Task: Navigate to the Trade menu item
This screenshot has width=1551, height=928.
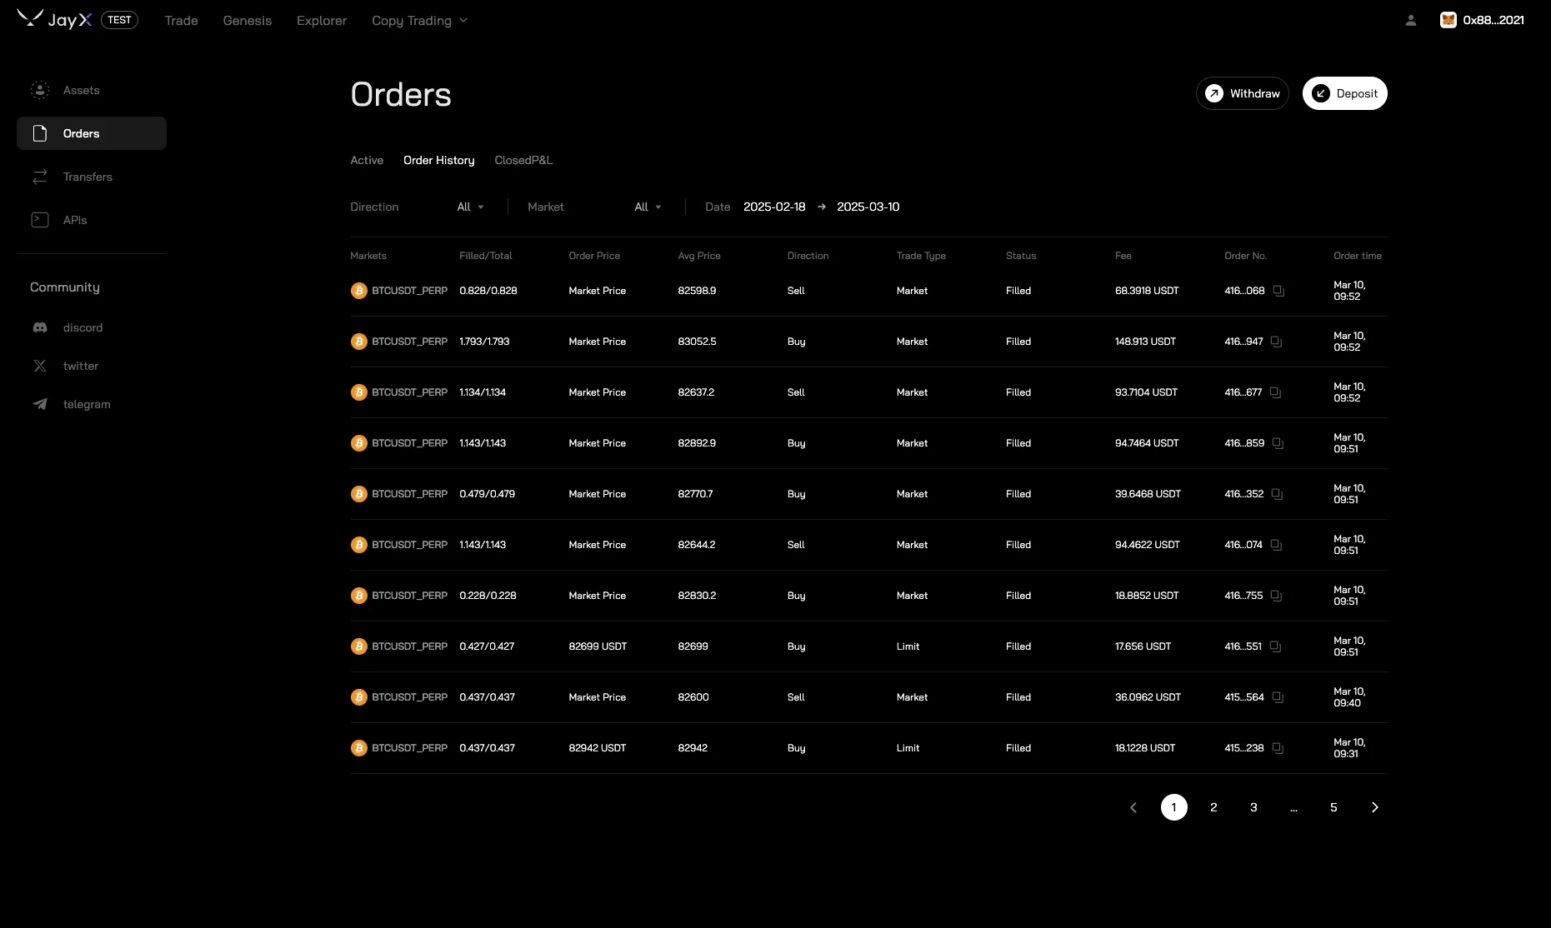Action: 181,20
